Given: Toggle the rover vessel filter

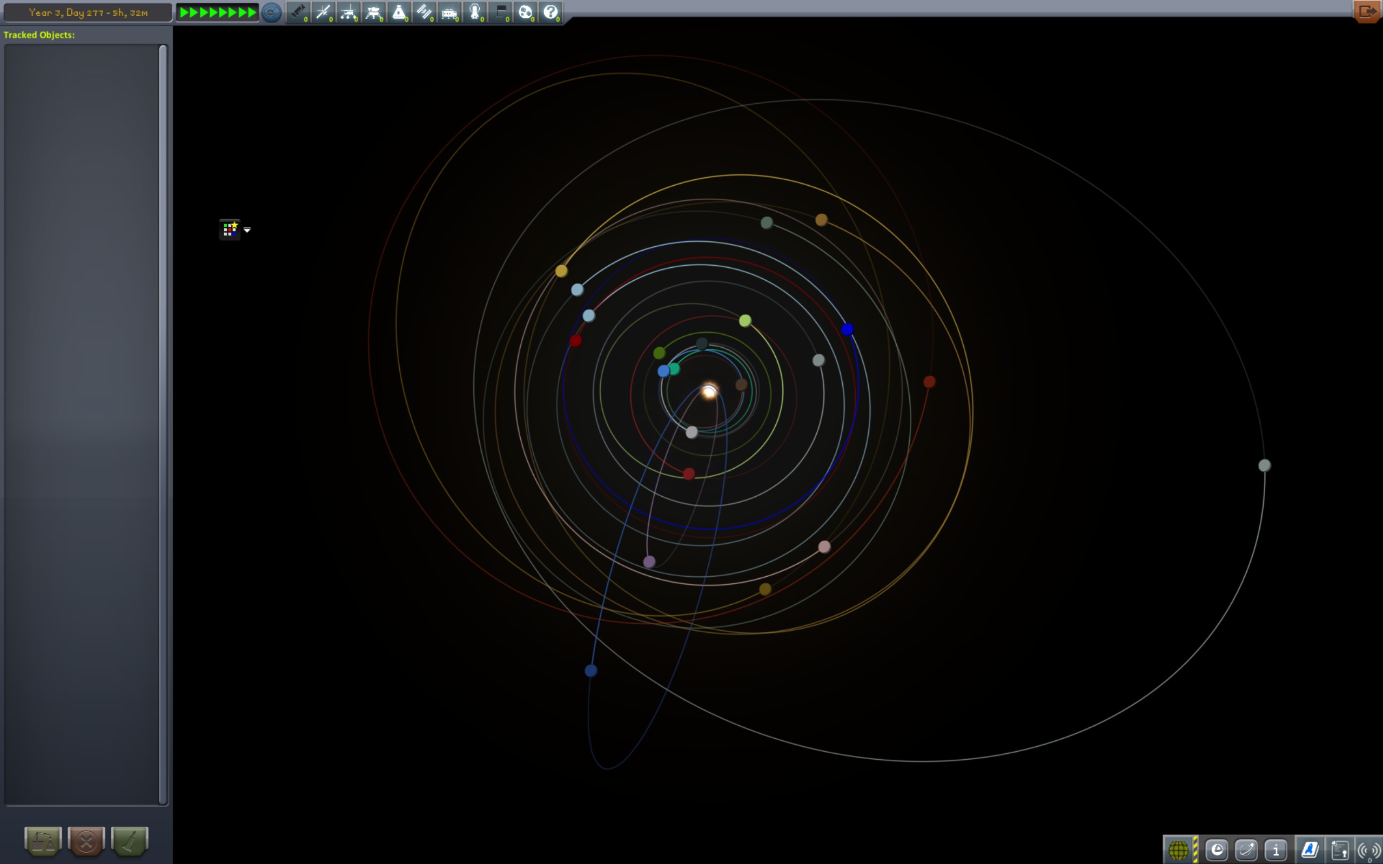Looking at the screenshot, I should pyautogui.click(x=348, y=12).
